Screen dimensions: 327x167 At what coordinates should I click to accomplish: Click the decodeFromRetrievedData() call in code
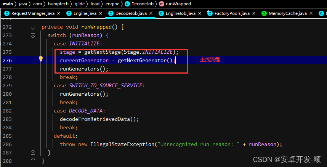pyautogui.click(x=99, y=119)
